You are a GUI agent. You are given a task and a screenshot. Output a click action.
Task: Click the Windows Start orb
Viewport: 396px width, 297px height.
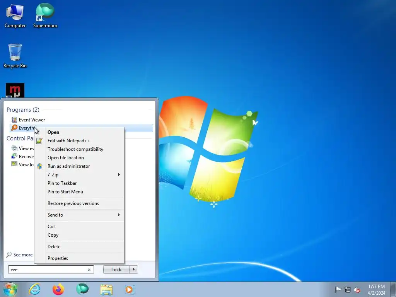pyautogui.click(x=10, y=289)
